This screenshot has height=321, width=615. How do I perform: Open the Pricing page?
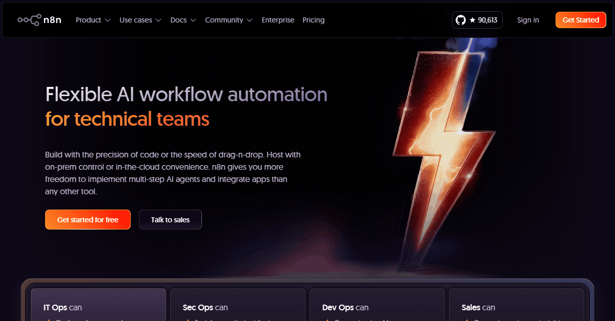pos(313,20)
